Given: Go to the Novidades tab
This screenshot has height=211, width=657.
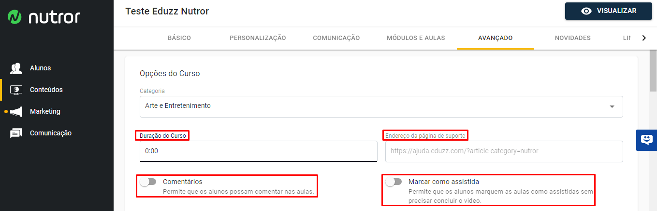Looking at the screenshot, I should click(x=572, y=38).
